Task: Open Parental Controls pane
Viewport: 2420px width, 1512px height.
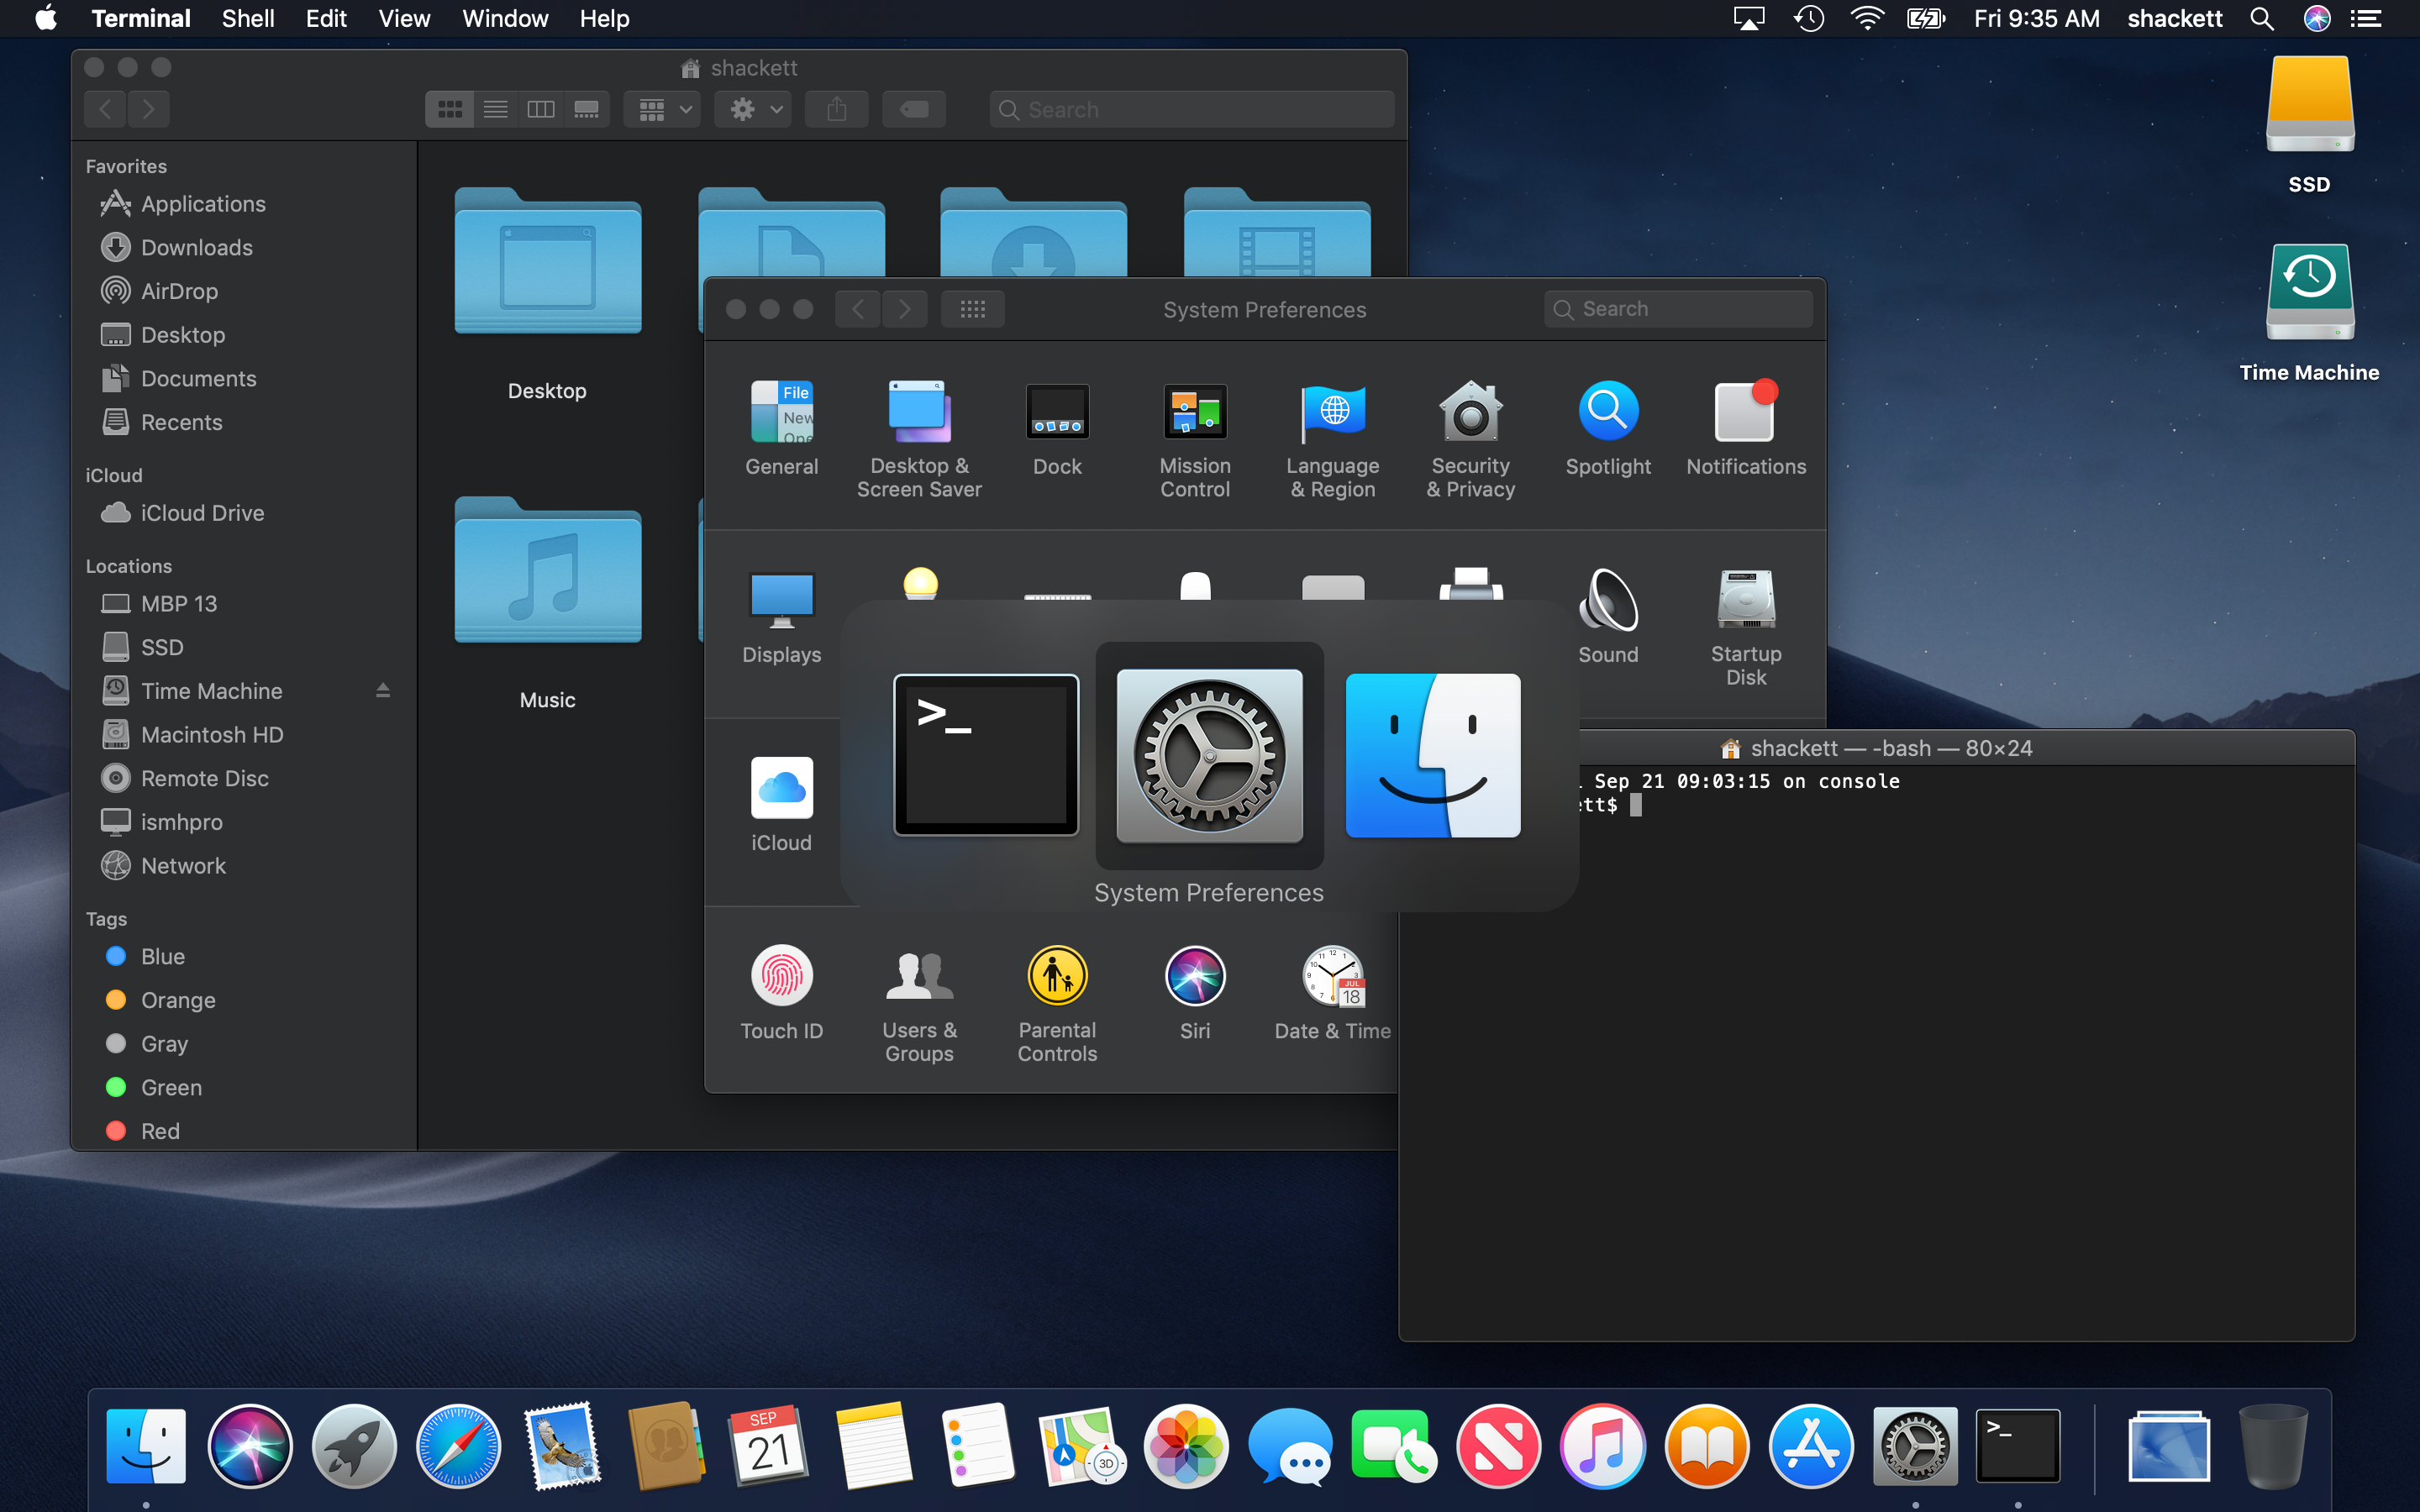Action: tap(1057, 977)
